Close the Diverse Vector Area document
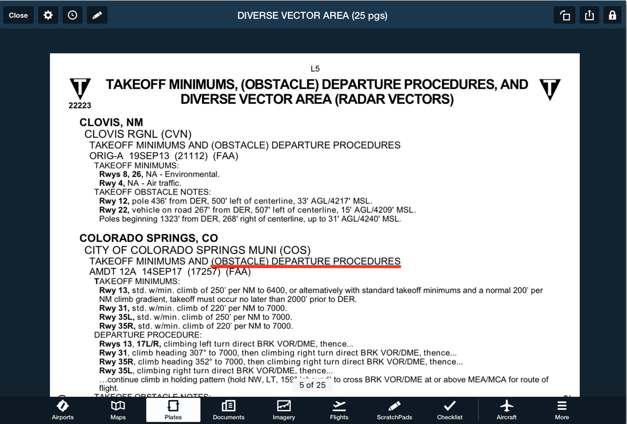This screenshot has width=627, height=424. [x=18, y=16]
